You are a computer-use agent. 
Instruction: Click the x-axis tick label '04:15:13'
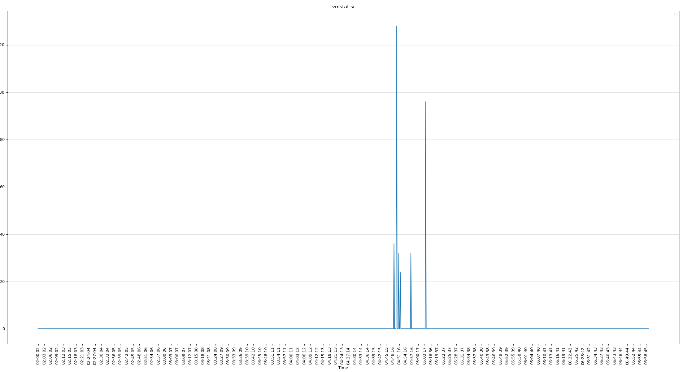click(x=323, y=356)
